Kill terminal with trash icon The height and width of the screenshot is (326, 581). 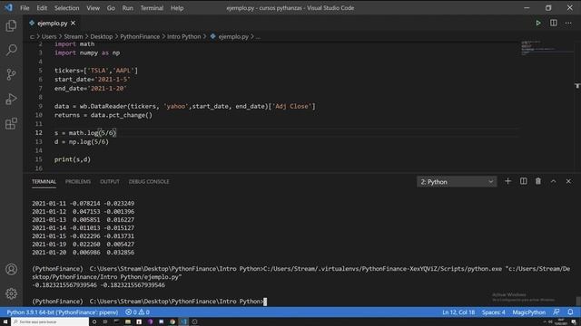[x=538, y=181]
